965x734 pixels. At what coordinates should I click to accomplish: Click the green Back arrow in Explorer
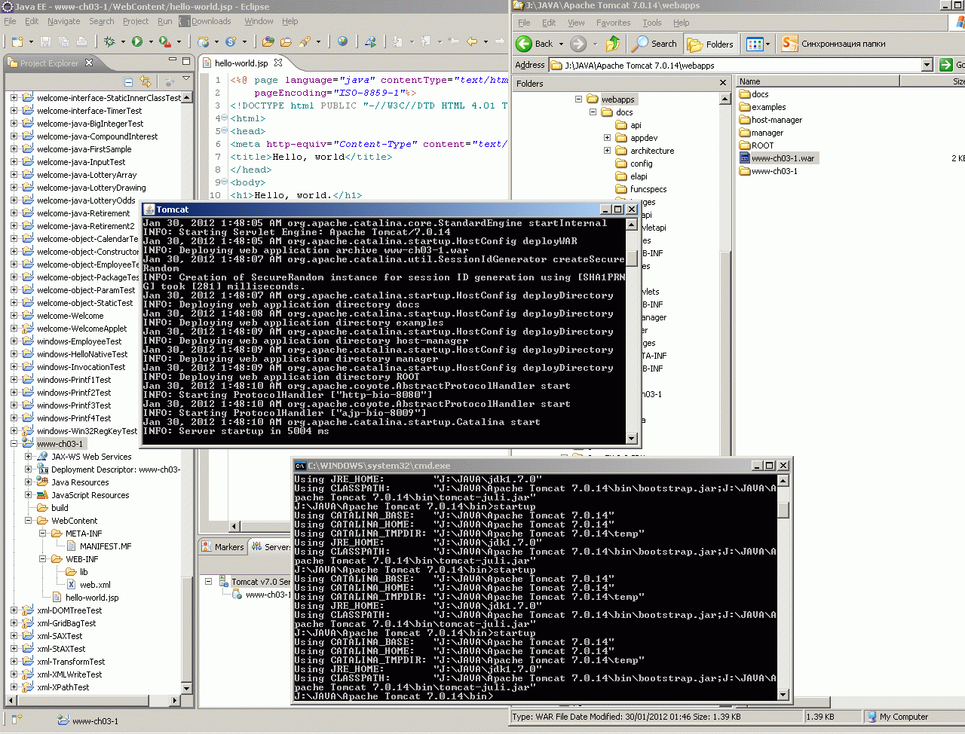click(525, 44)
